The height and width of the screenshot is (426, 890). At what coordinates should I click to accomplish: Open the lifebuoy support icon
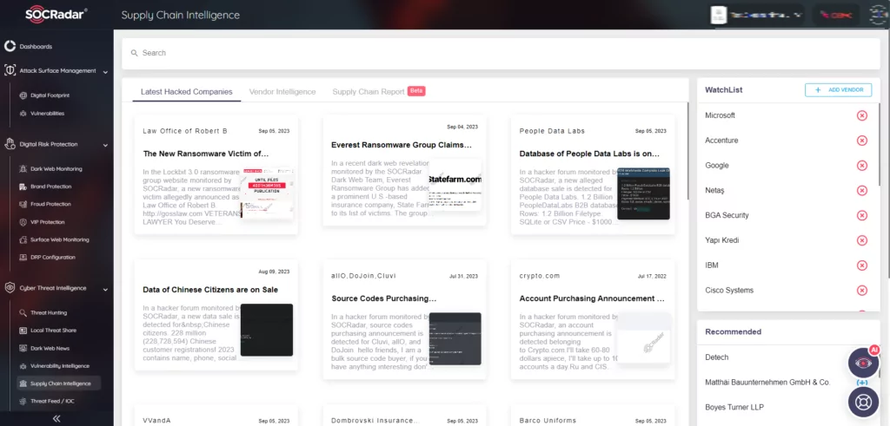(x=863, y=402)
